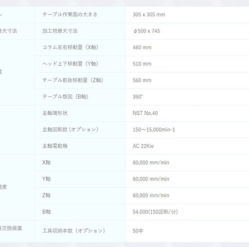Select the 305 x 305 mm value
249x247 pixels.
coord(149,14)
